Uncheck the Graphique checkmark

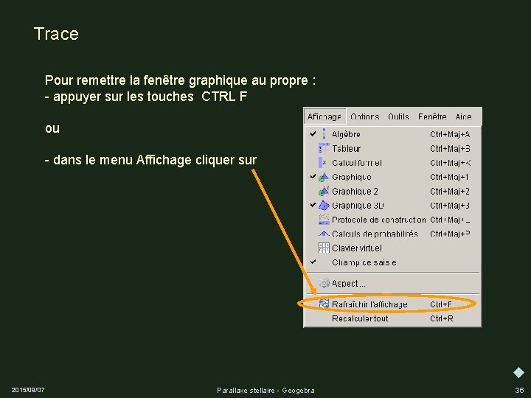point(313,177)
